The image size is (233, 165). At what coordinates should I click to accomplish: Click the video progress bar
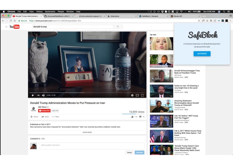[87, 93]
